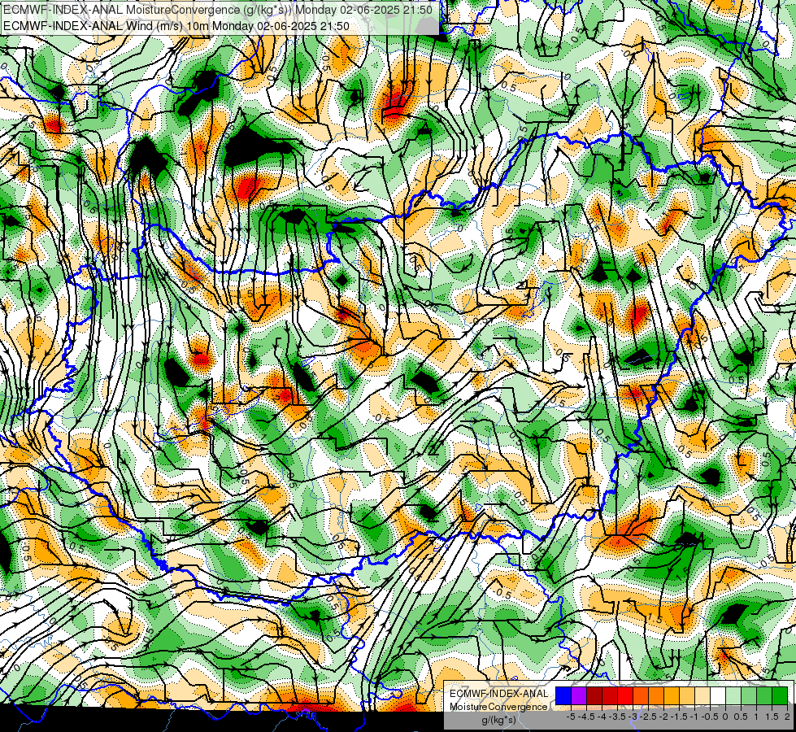Image resolution: width=796 pixels, height=732 pixels.
Task: Pick the dark maroon swatch between -4.5 and -4
Action: 594,696
